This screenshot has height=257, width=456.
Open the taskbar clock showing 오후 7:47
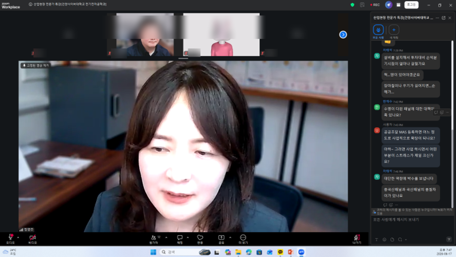tap(445, 252)
